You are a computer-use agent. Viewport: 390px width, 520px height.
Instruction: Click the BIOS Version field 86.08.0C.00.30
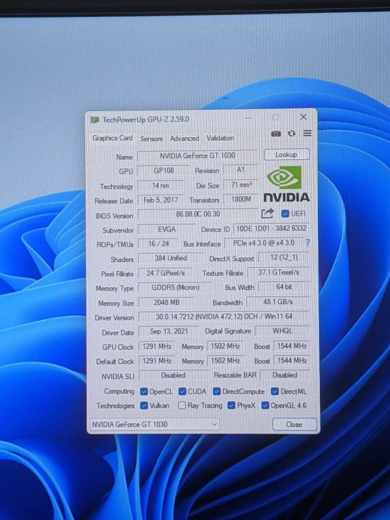pyautogui.click(x=198, y=214)
